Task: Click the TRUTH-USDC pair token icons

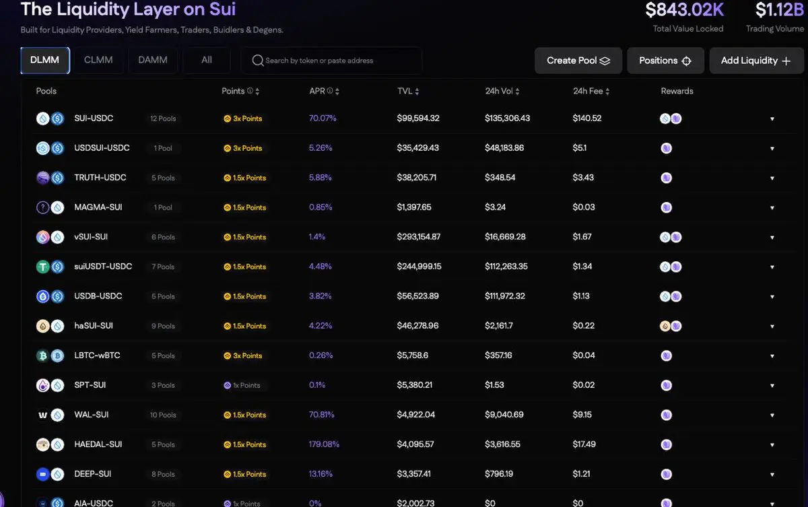Action: [50, 178]
